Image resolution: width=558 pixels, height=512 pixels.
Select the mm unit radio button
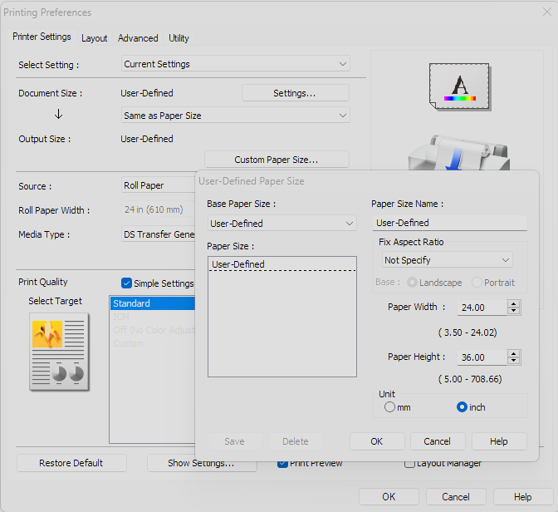[389, 407]
